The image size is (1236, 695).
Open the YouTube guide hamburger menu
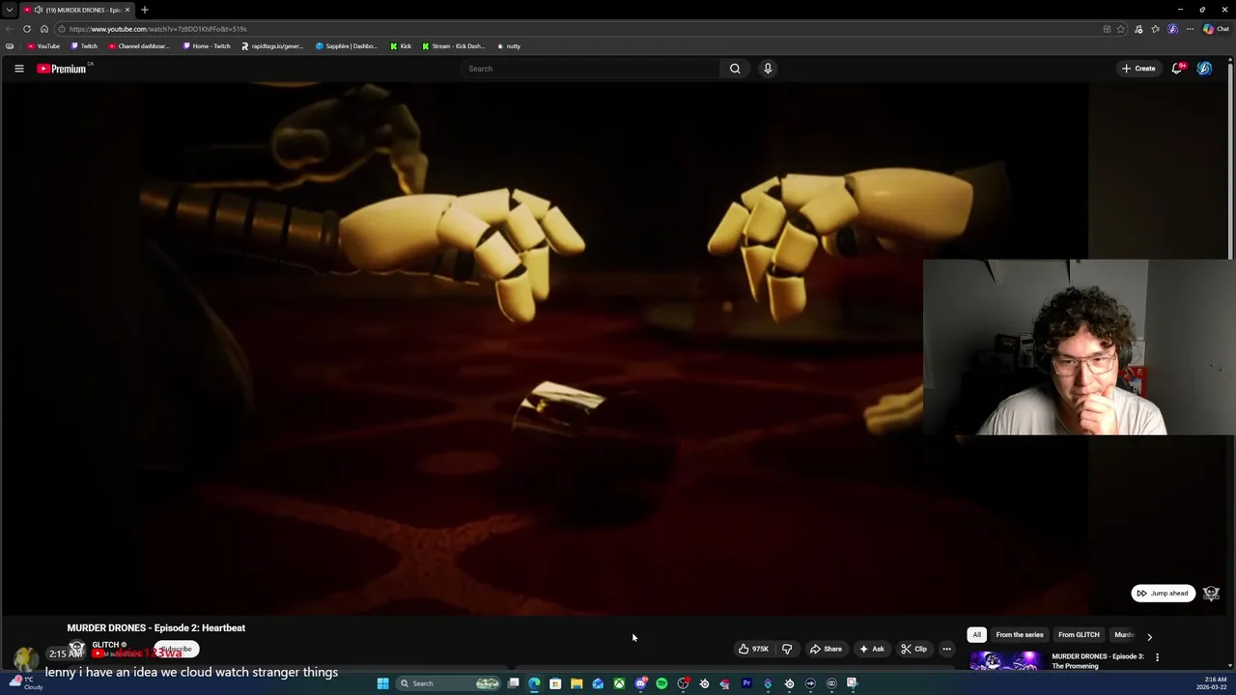point(18,69)
